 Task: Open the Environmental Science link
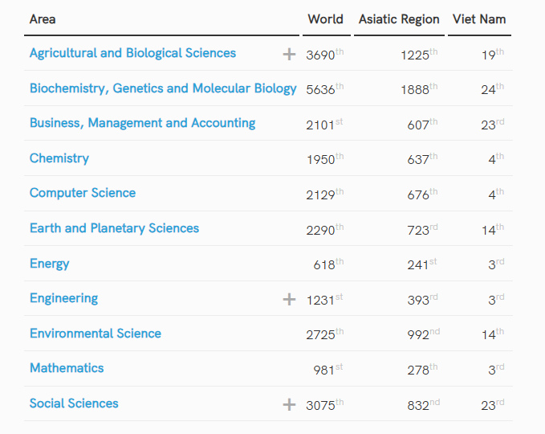click(x=96, y=334)
